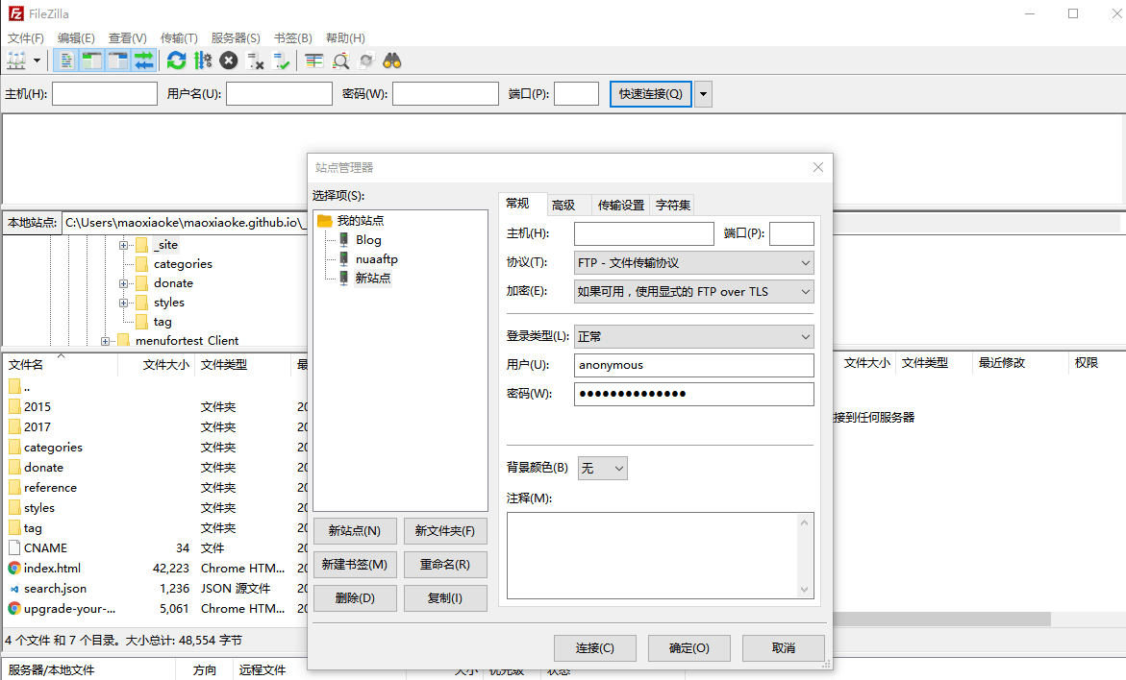Enable directory comparison from the toolbar
Screen dimensions: 1126x680
(x=313, y=60)
